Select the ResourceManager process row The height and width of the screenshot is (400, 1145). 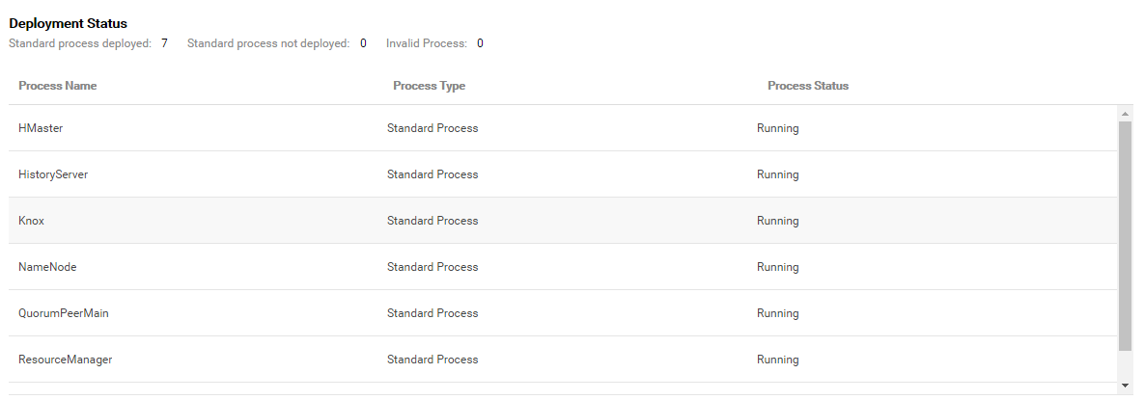pos(563,360)
